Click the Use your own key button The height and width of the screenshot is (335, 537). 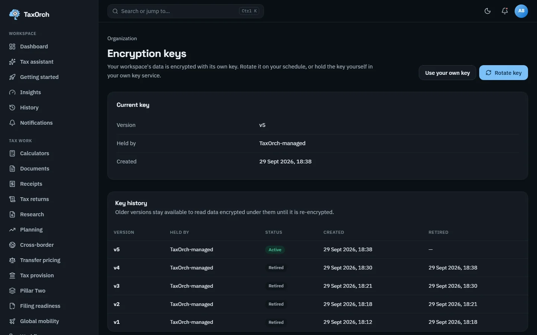(x=447, y=73)
